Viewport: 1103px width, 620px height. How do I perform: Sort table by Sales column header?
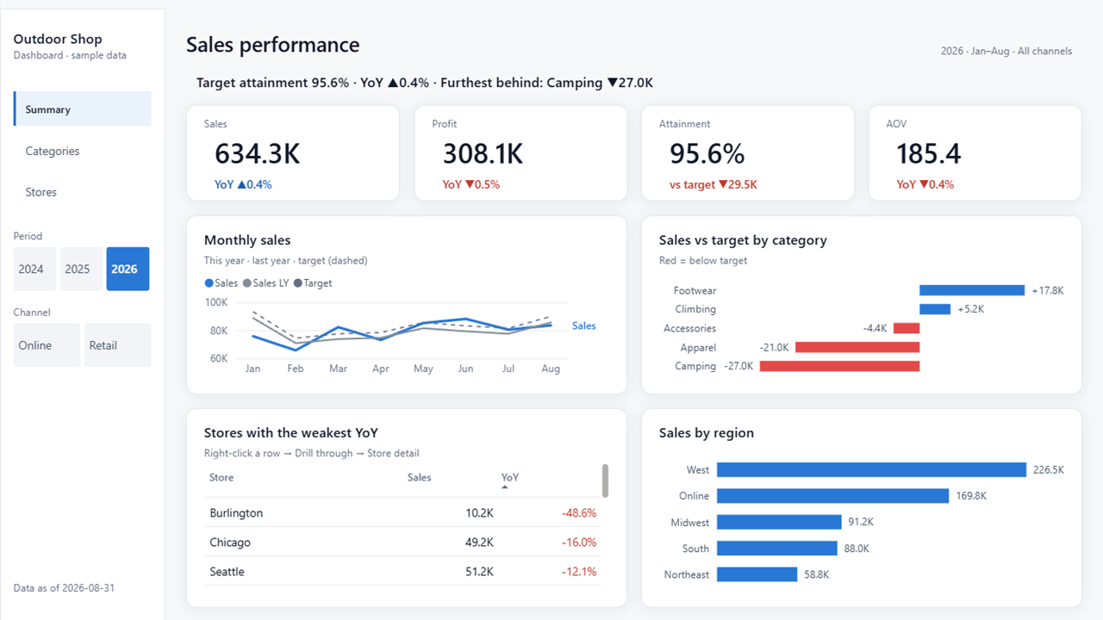420,477
